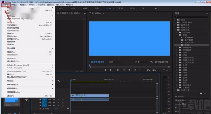Open the 编辑(E) menu
The width and height of the screenshot is (211, 114).
[x=15, y=5]
